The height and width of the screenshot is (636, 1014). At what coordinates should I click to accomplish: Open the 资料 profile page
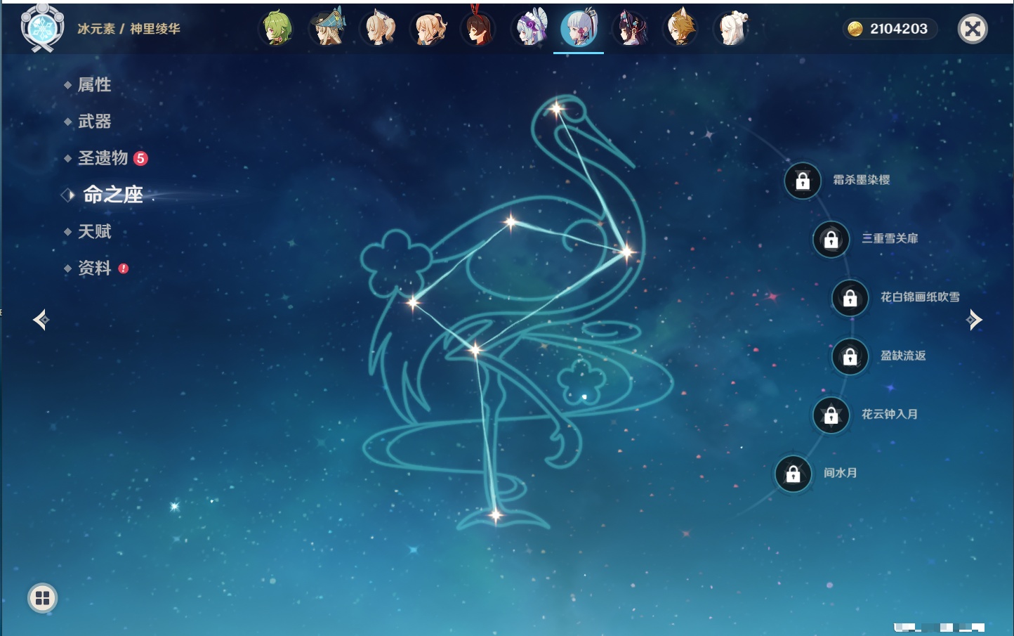point(94,268)
